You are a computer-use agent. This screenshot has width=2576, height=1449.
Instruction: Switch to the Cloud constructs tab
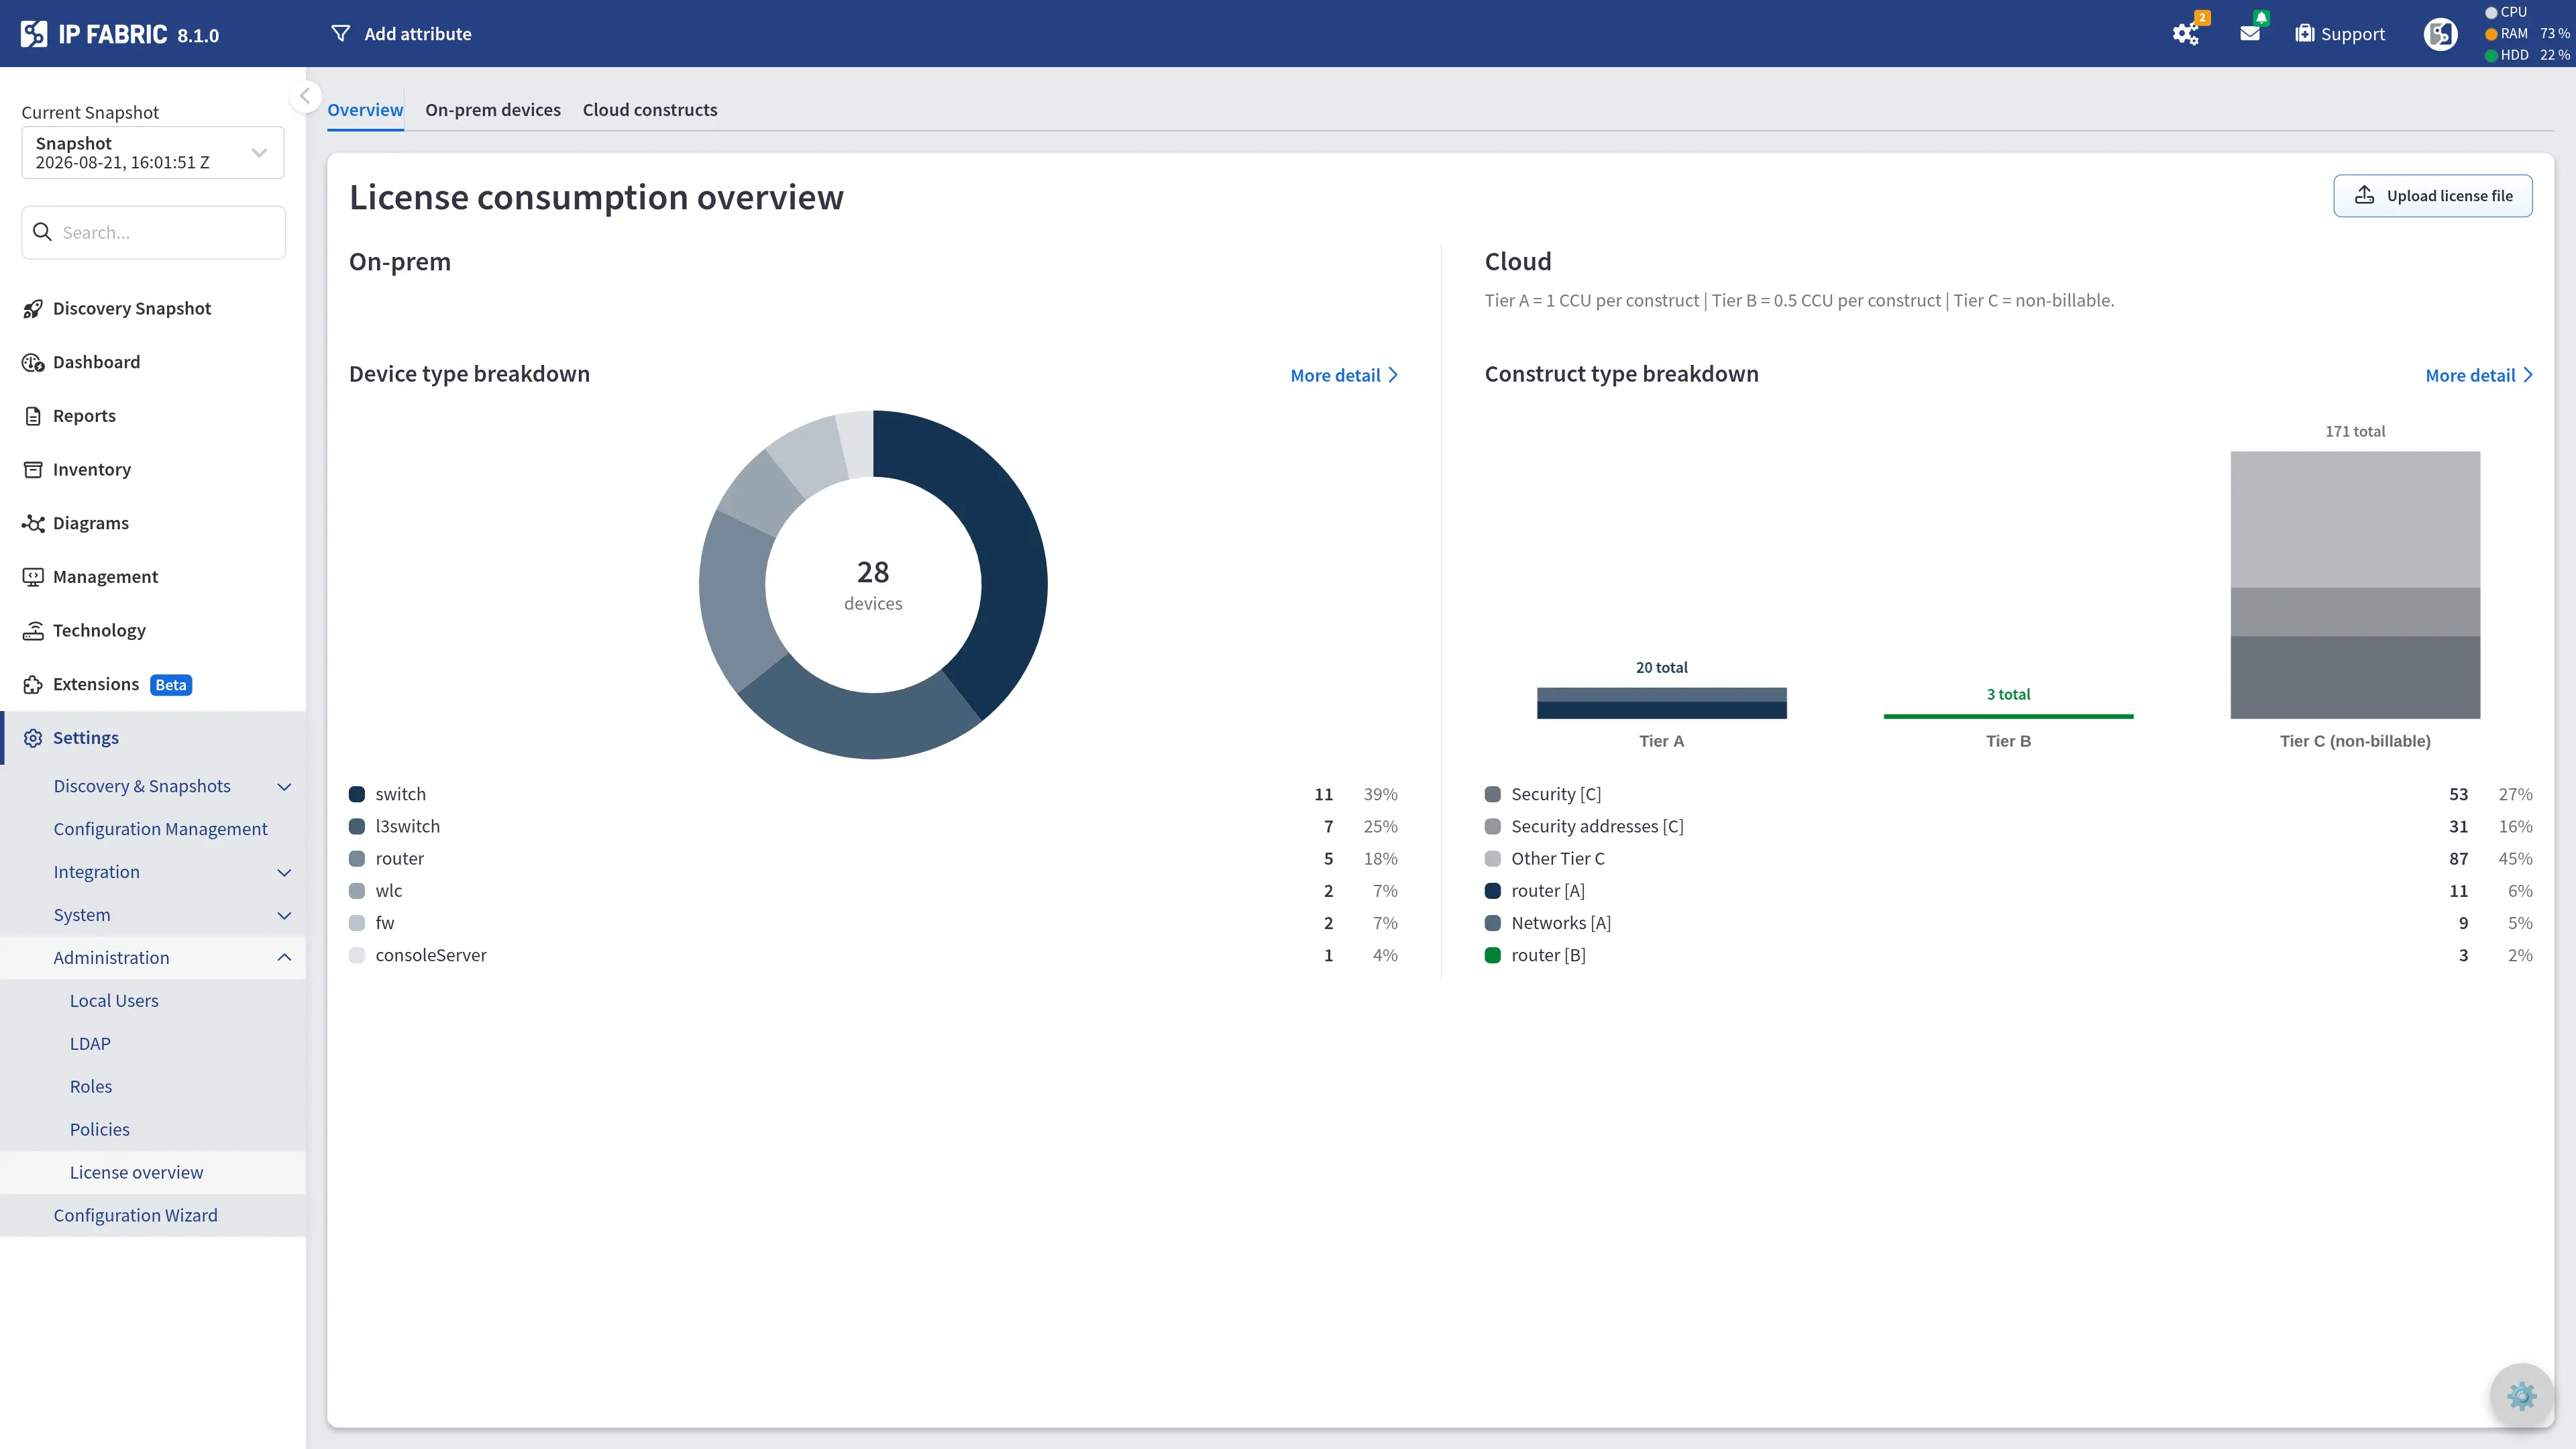point(650,110)
